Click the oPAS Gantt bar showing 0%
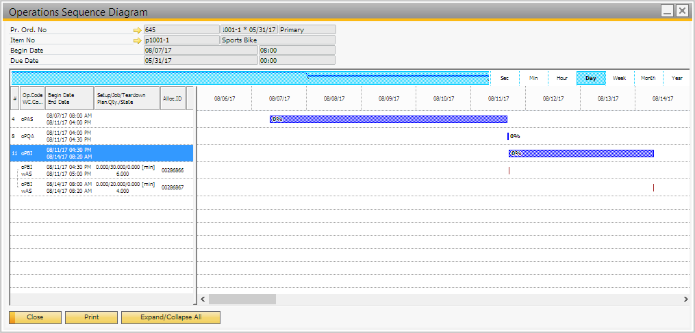Screen dimensions: 695x333 388,119
